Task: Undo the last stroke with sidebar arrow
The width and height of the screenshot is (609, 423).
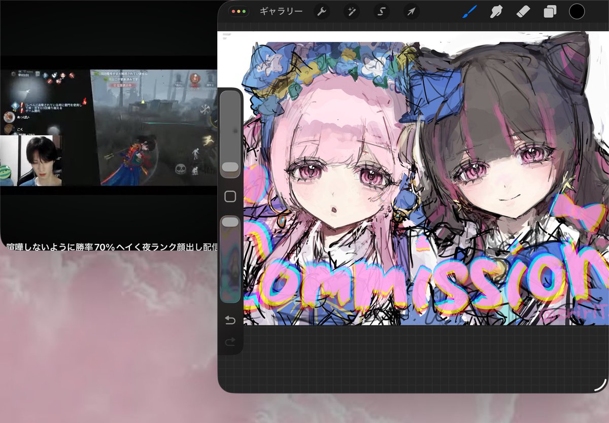Action: (230, 320)
